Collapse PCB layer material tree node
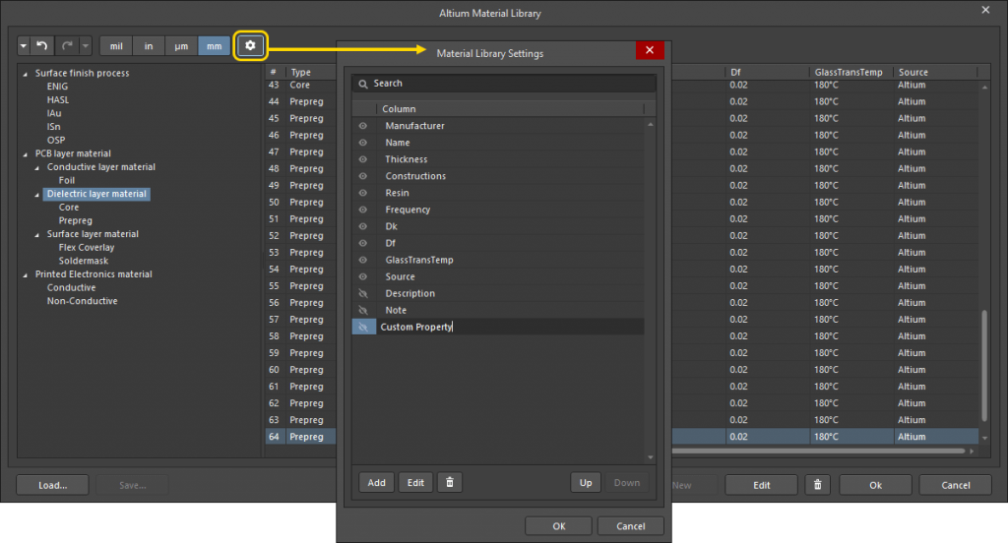The height and width of the screenshot is (543, 1008). (25, 154)
